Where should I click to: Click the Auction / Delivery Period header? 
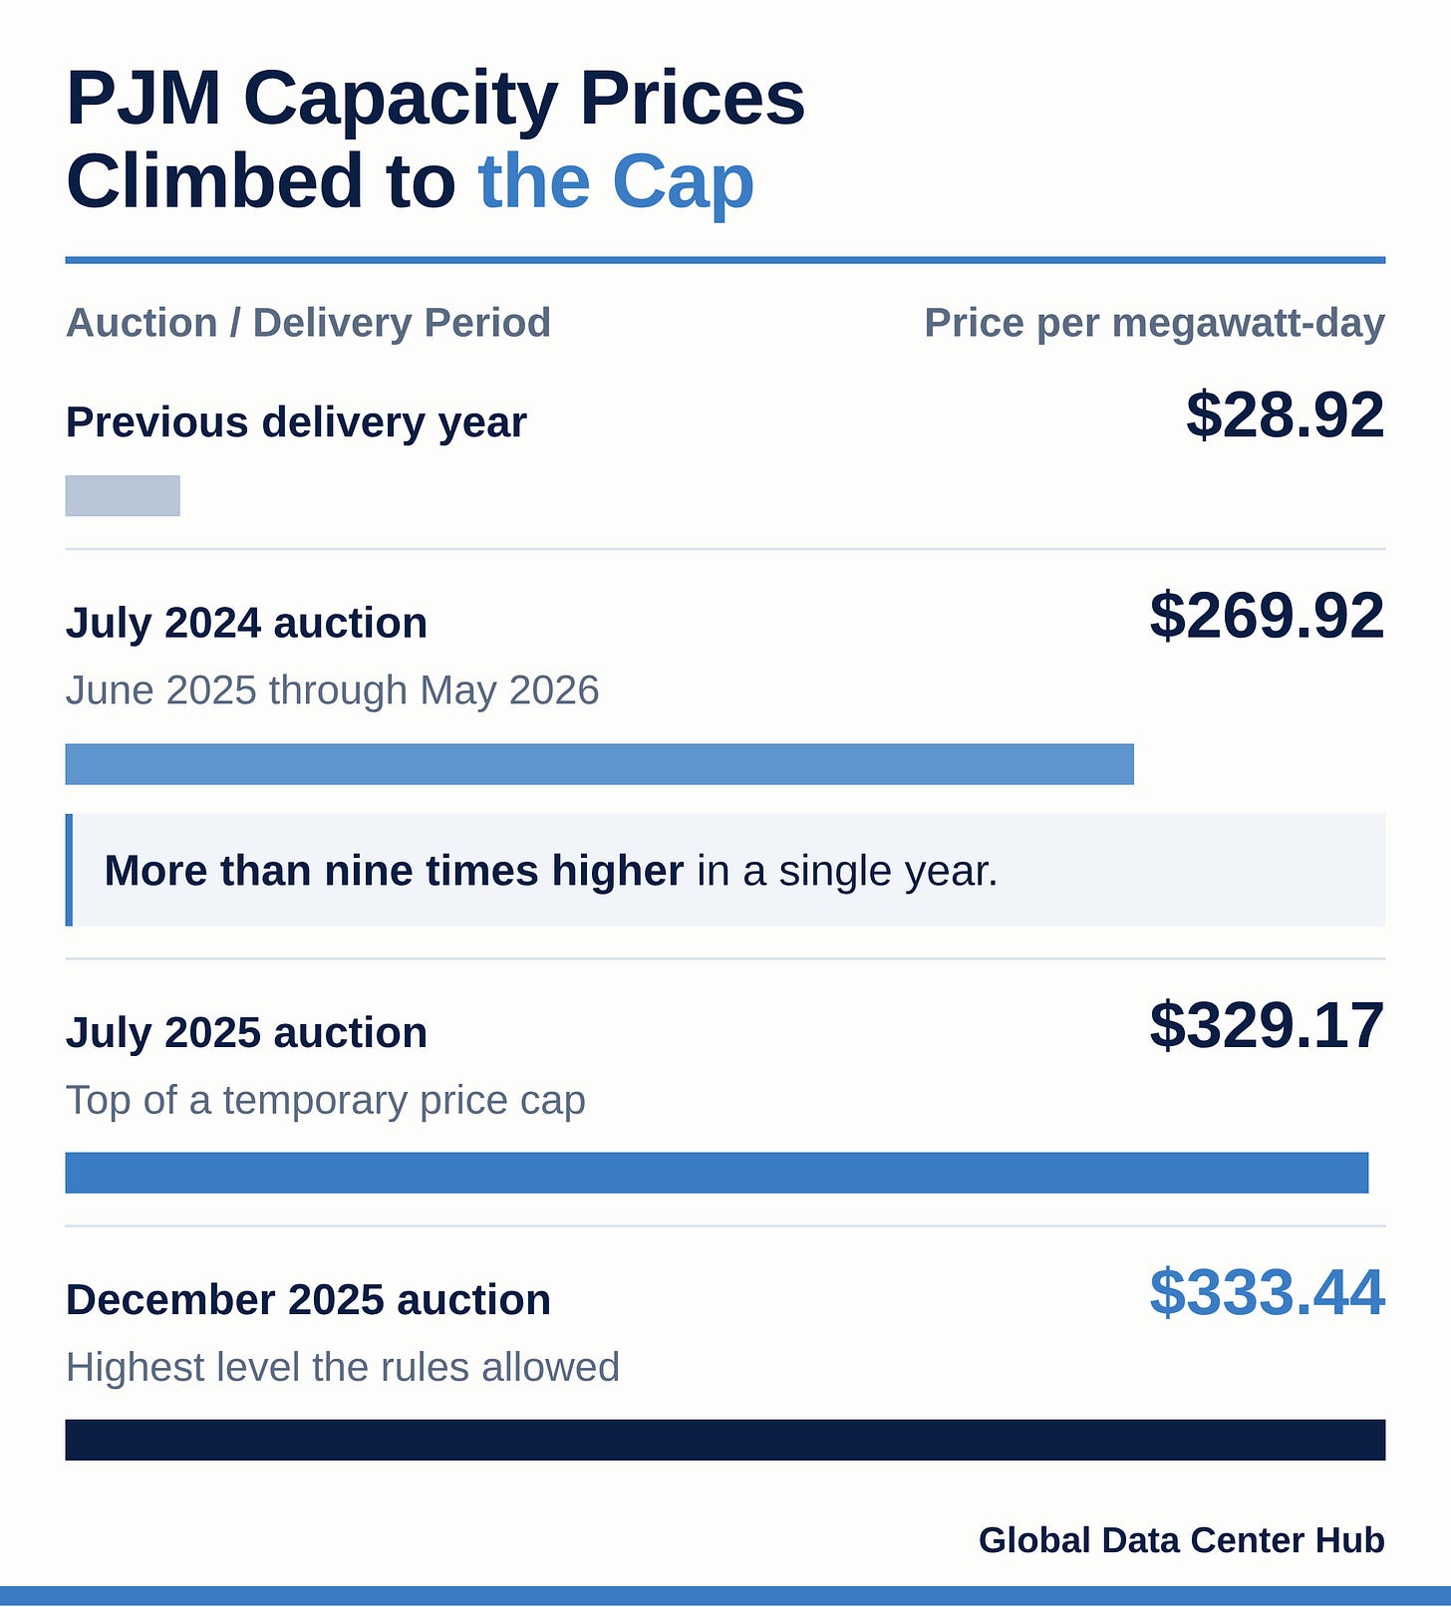(308, 323)
